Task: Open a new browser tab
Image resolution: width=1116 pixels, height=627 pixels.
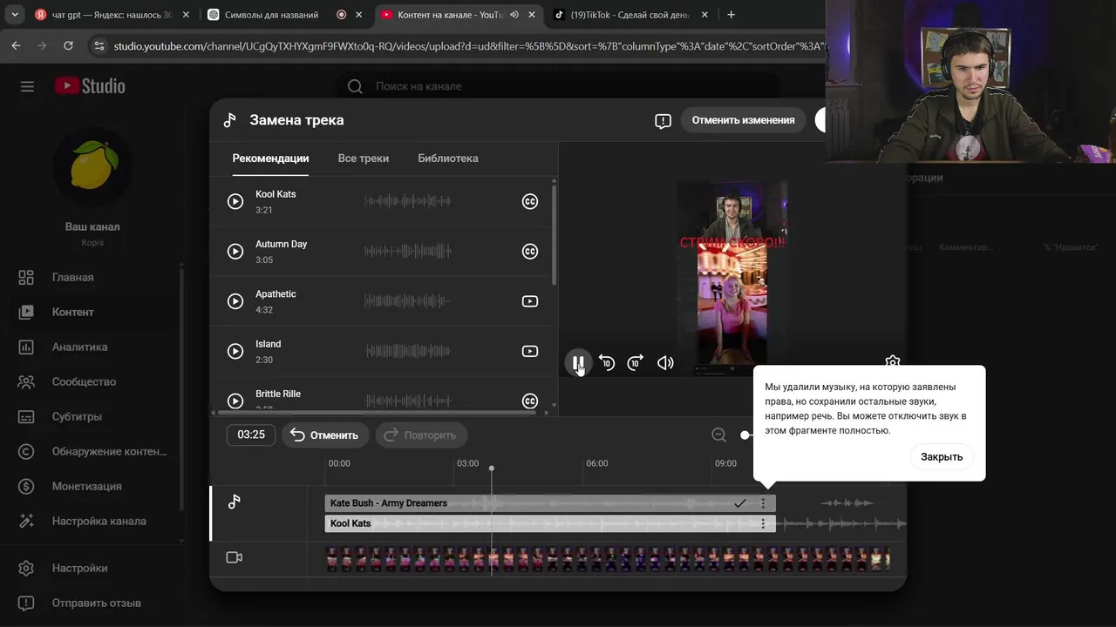Action: tap(731, 15)
